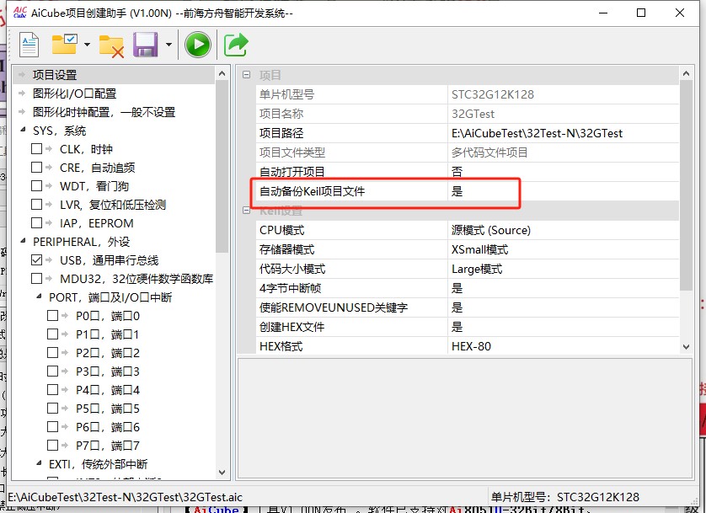Screen dimensions: 706x513
Task: Click CPU模式 value 源模式 (Source)
Action: (x=563, y=230)
